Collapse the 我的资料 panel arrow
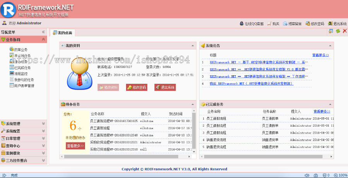348x178 pixels. click(193, 46)
